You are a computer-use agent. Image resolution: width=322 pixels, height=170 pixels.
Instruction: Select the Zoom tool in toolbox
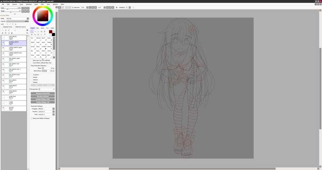coord(35,35)
